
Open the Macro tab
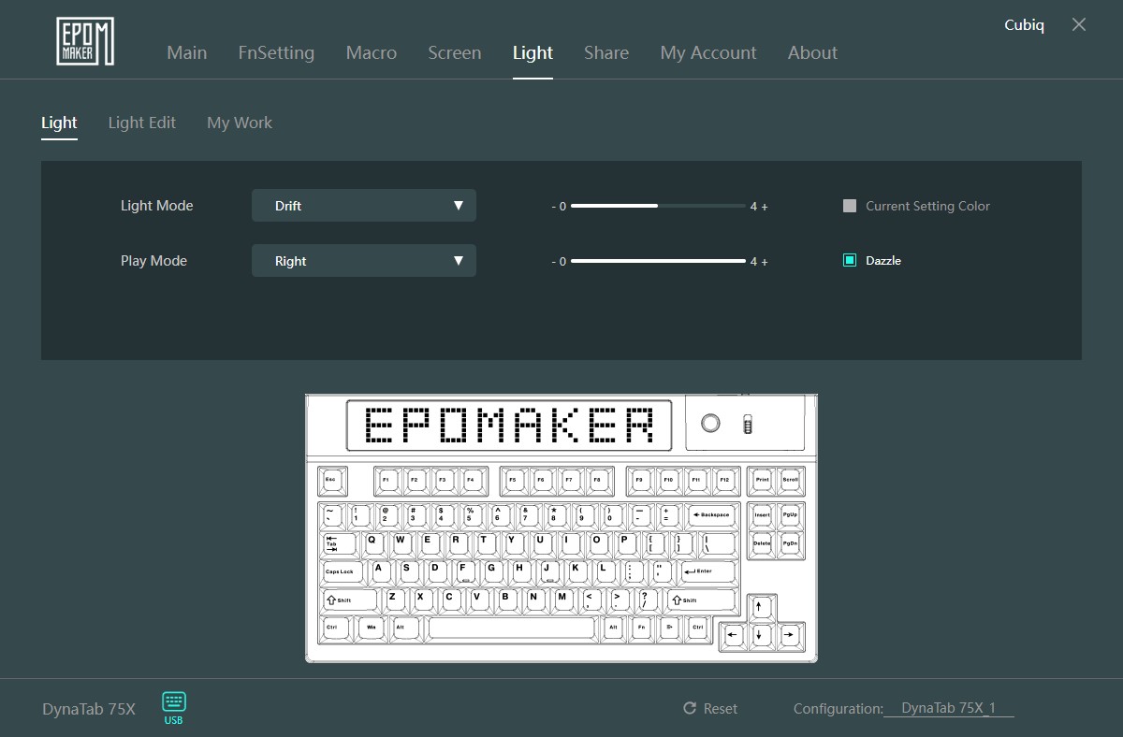point(372,52)
